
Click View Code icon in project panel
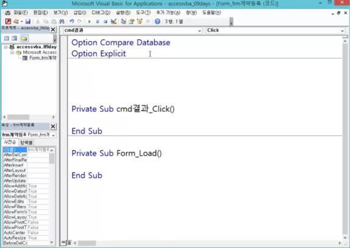tap(7, 38)
